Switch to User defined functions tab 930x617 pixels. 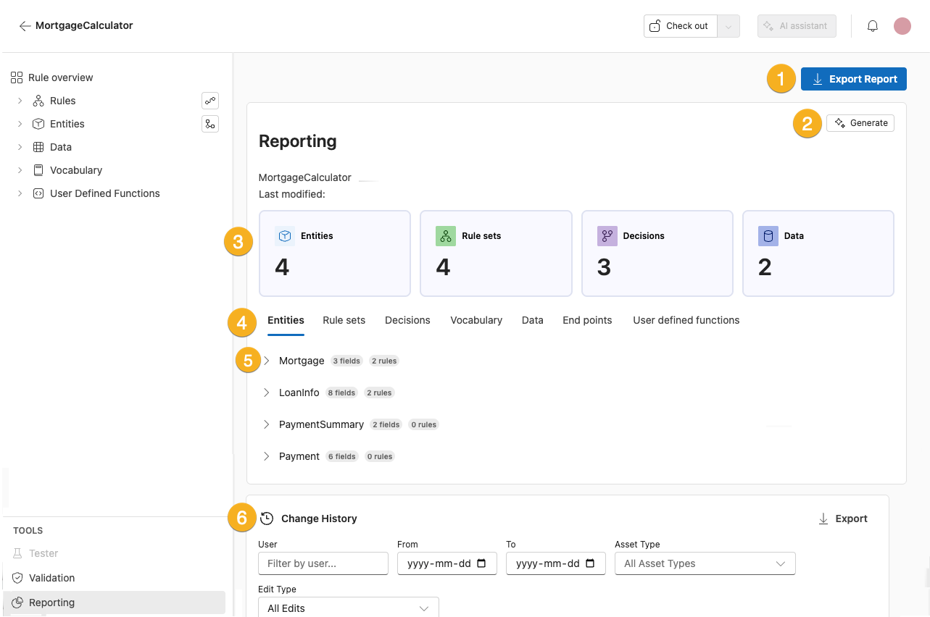pyautogui.click(x=686, y=320)
